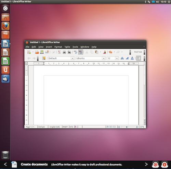Click the Open file folder icon
The image size is (171, 169).
coord(37,52)
